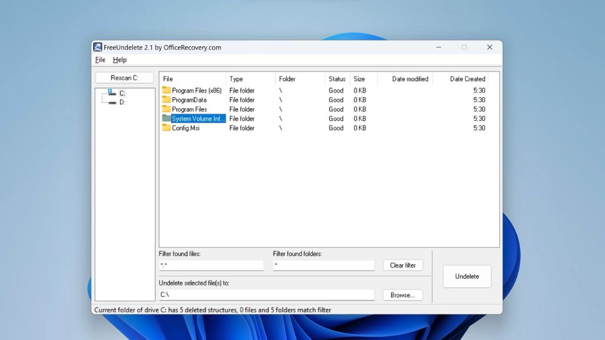Click the Clear filter button
The image size is (605, 340).
[403, 265]
